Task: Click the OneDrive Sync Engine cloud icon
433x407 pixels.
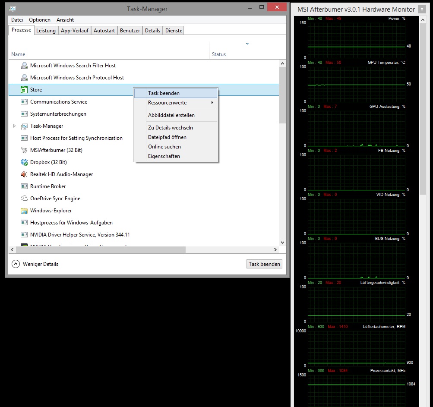Action: [24, 199]
